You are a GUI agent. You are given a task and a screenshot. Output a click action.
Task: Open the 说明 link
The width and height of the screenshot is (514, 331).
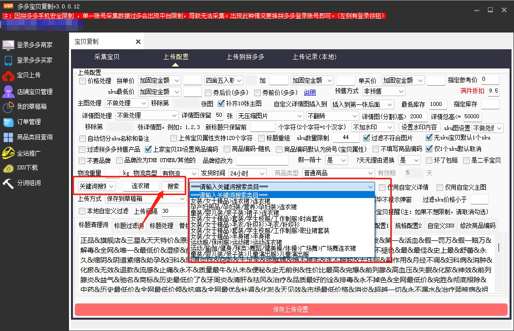pyautogui.click(x=309, y=93)
